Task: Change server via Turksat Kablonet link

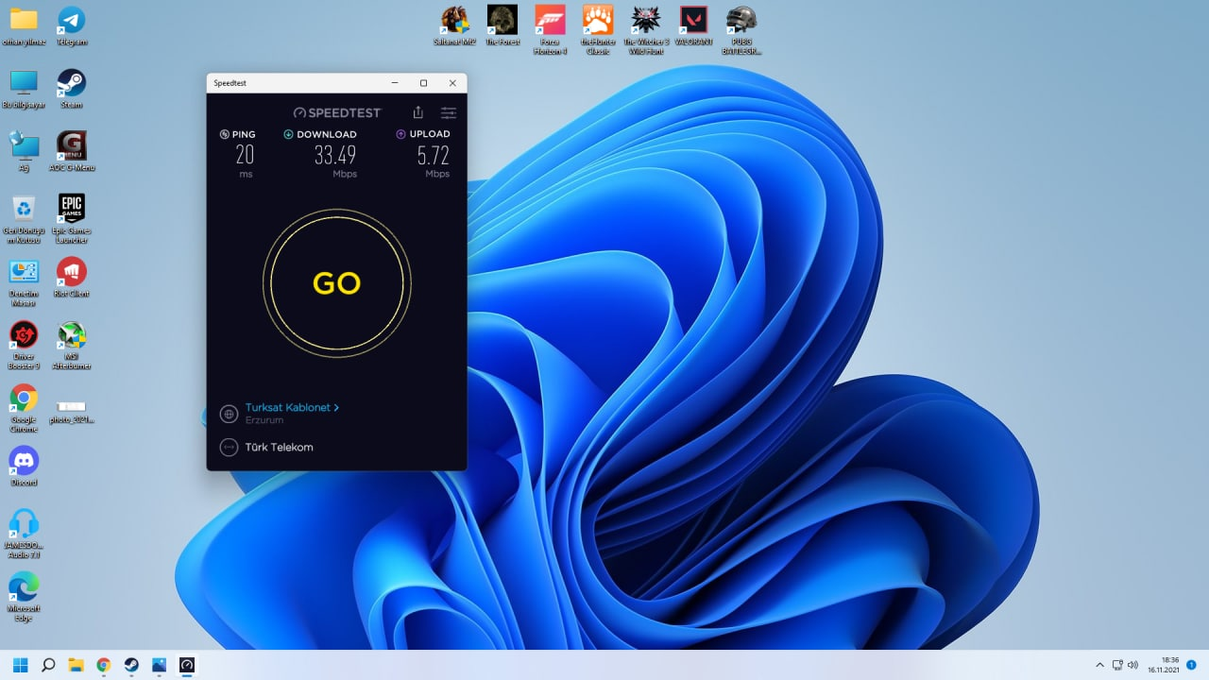Action: (x=287, y=408)
